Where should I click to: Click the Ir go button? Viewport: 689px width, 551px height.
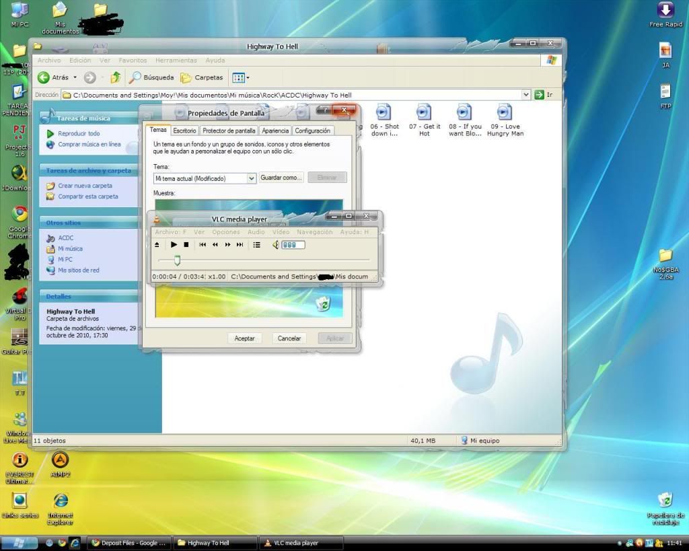point(544,94)
